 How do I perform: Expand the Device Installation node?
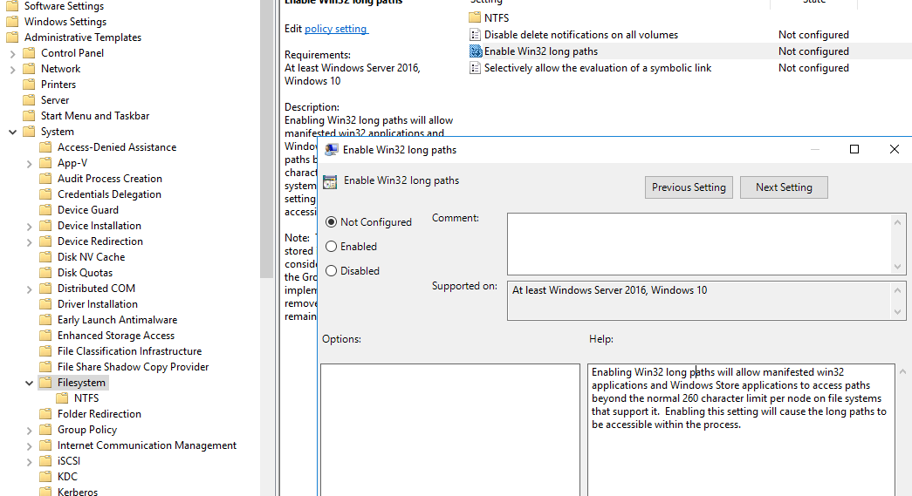29,226
